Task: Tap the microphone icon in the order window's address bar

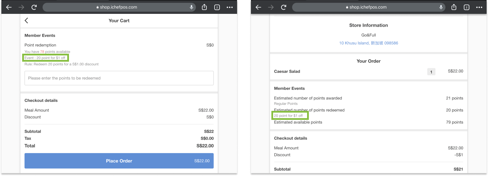Action: coord(441,7)
